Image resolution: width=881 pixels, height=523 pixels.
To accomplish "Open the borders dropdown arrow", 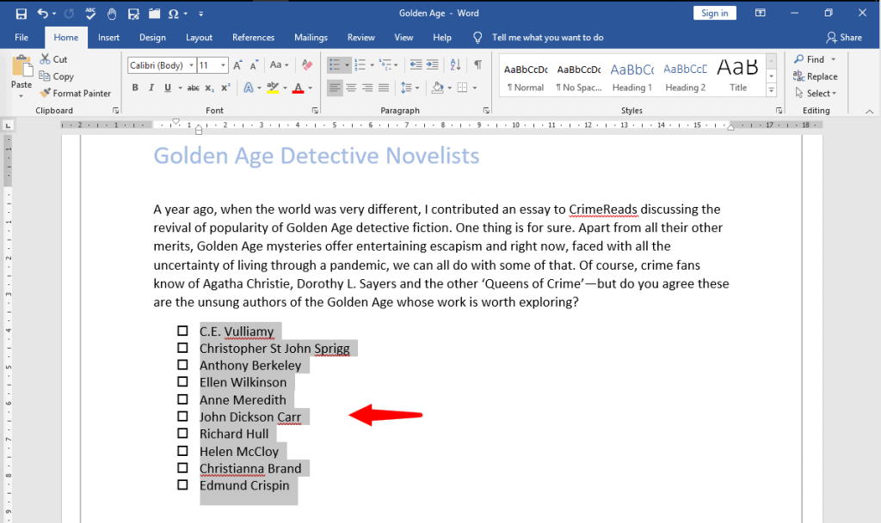I will (x=475, y=88).
